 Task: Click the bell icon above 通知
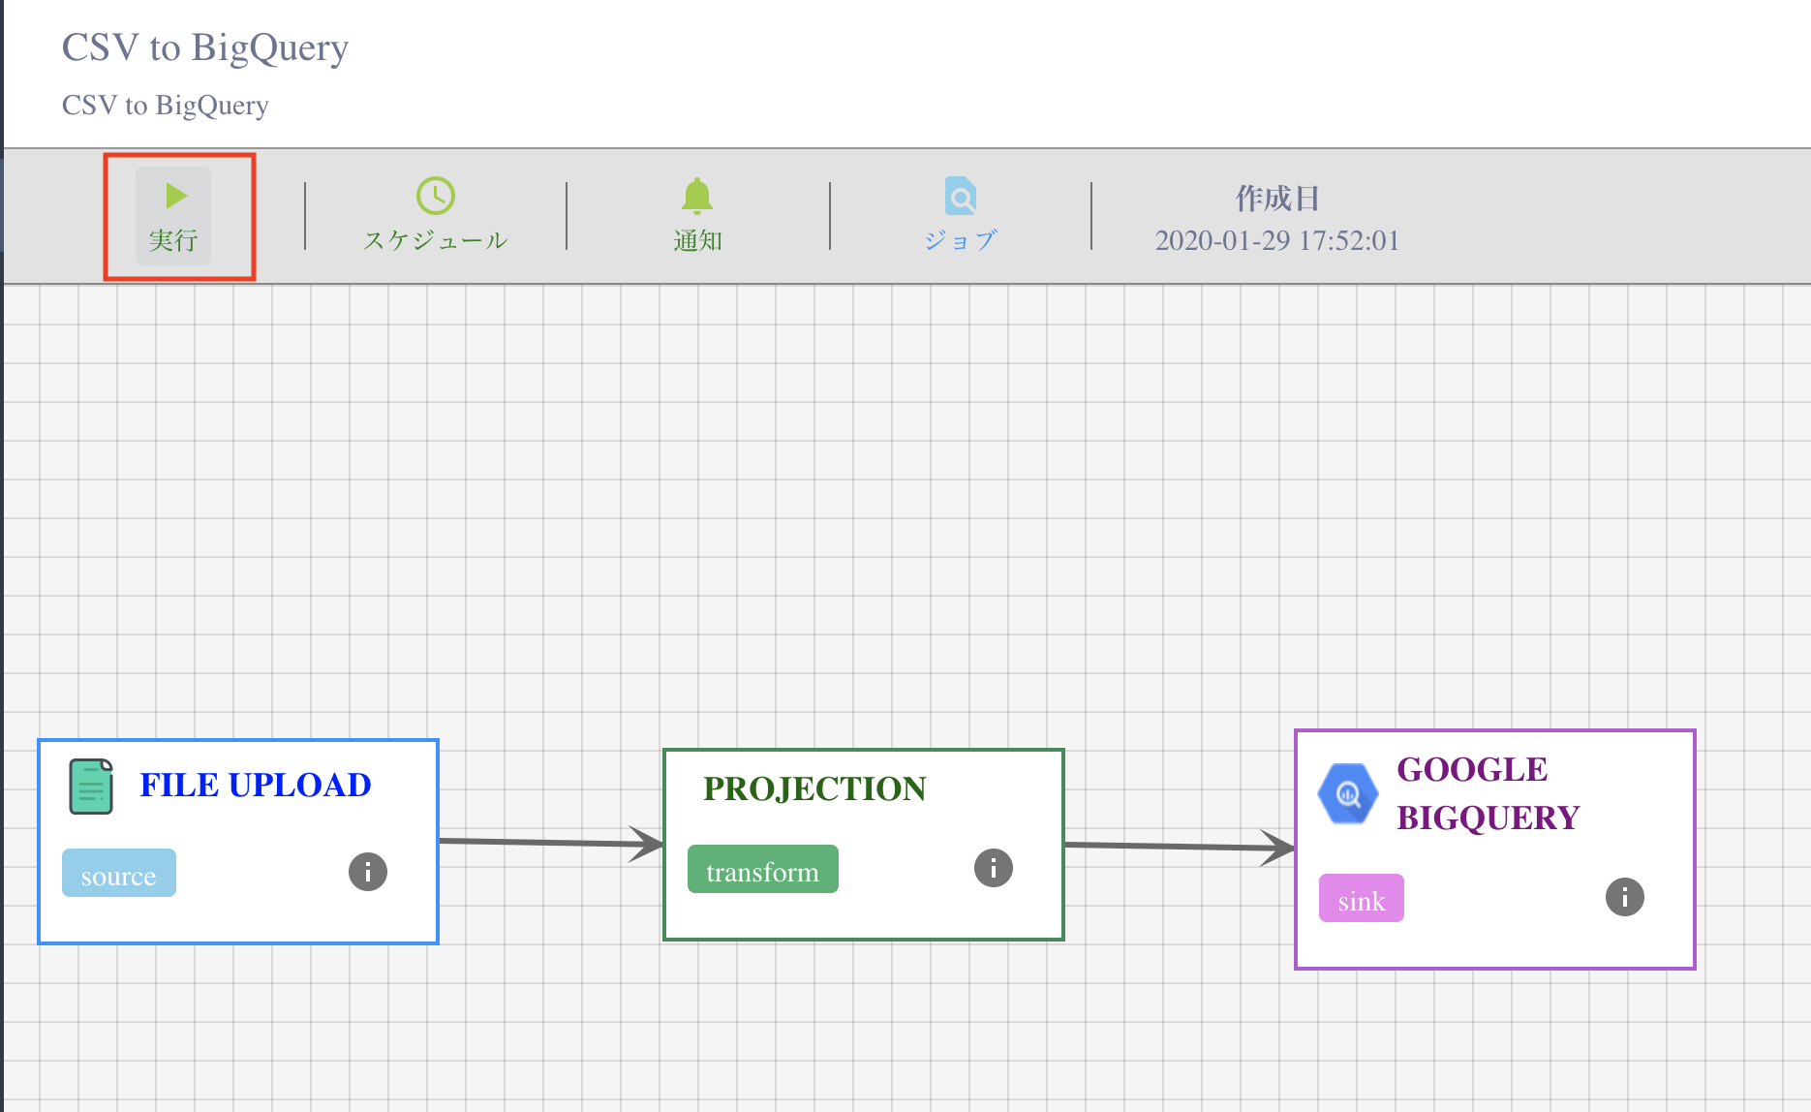coord(696,196)
